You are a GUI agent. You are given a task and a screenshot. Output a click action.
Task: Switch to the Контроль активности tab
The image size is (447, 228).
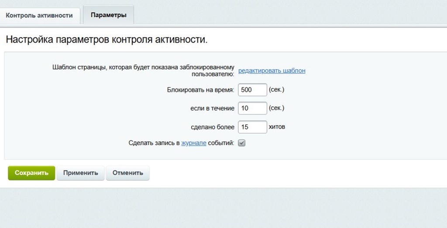pyautogui.click(x=39, y=15)
